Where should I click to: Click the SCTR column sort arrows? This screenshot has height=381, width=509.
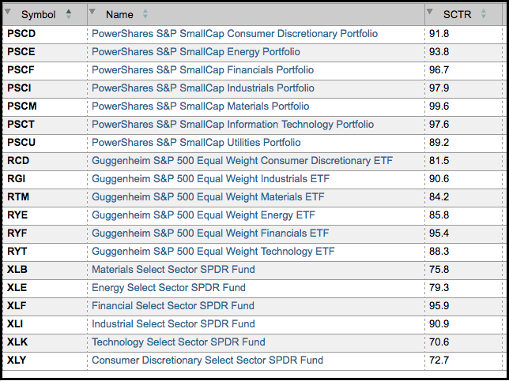483,14
